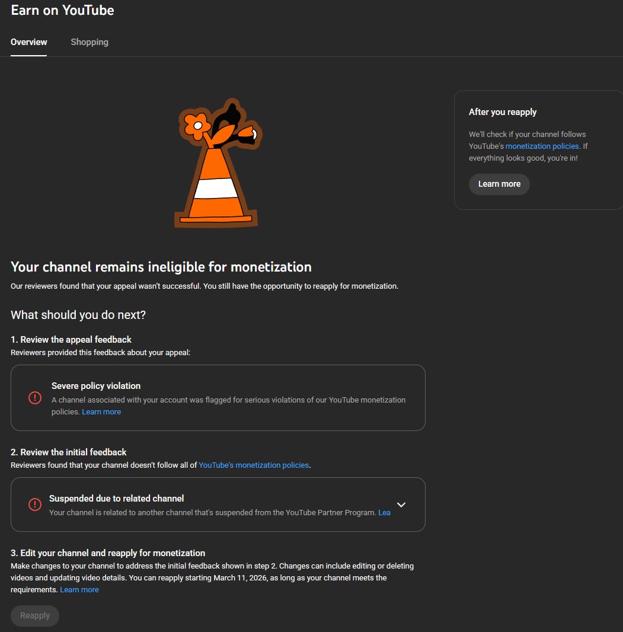The height and width of the screenshot is (632, 623).
Task: Click the What should you do next? heading
Action: (x=78, y=315)
